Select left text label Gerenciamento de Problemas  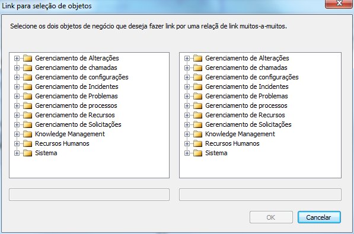(76, 96)
